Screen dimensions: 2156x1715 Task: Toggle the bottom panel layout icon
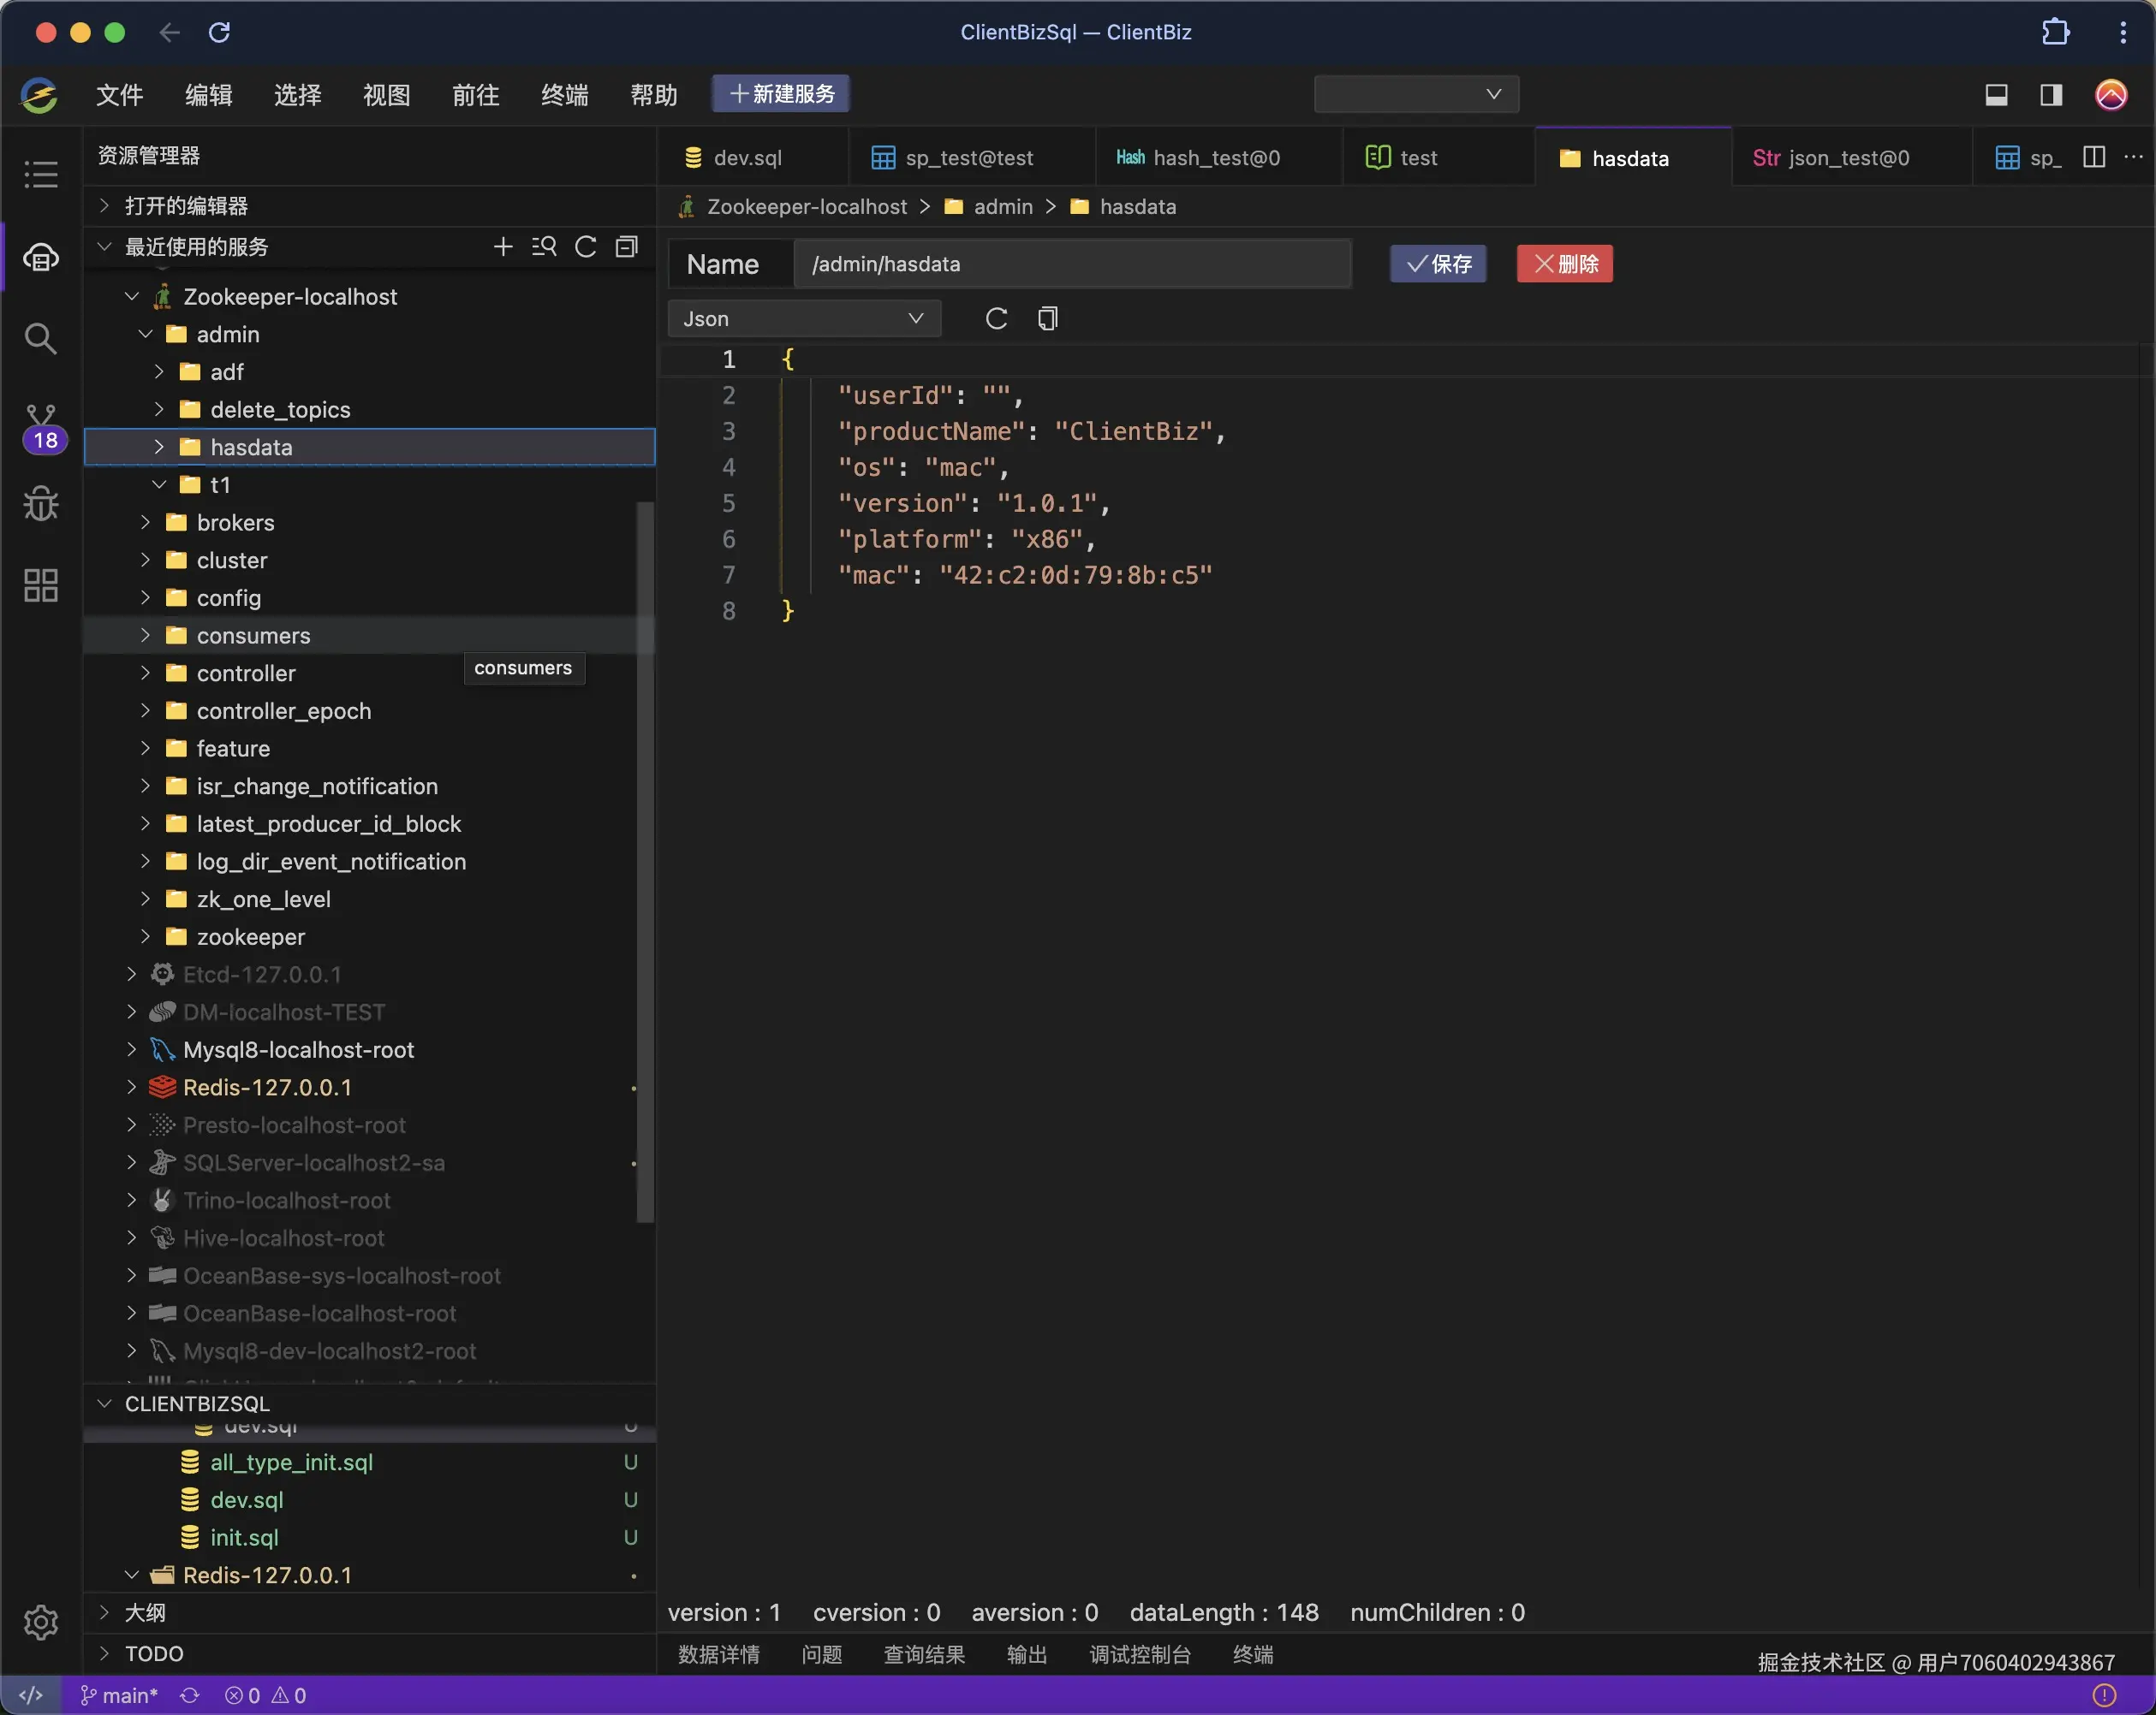(x=1996, y=94)
